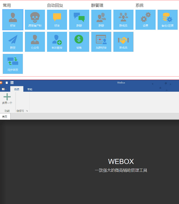Click the 常用 section heading

7,5
